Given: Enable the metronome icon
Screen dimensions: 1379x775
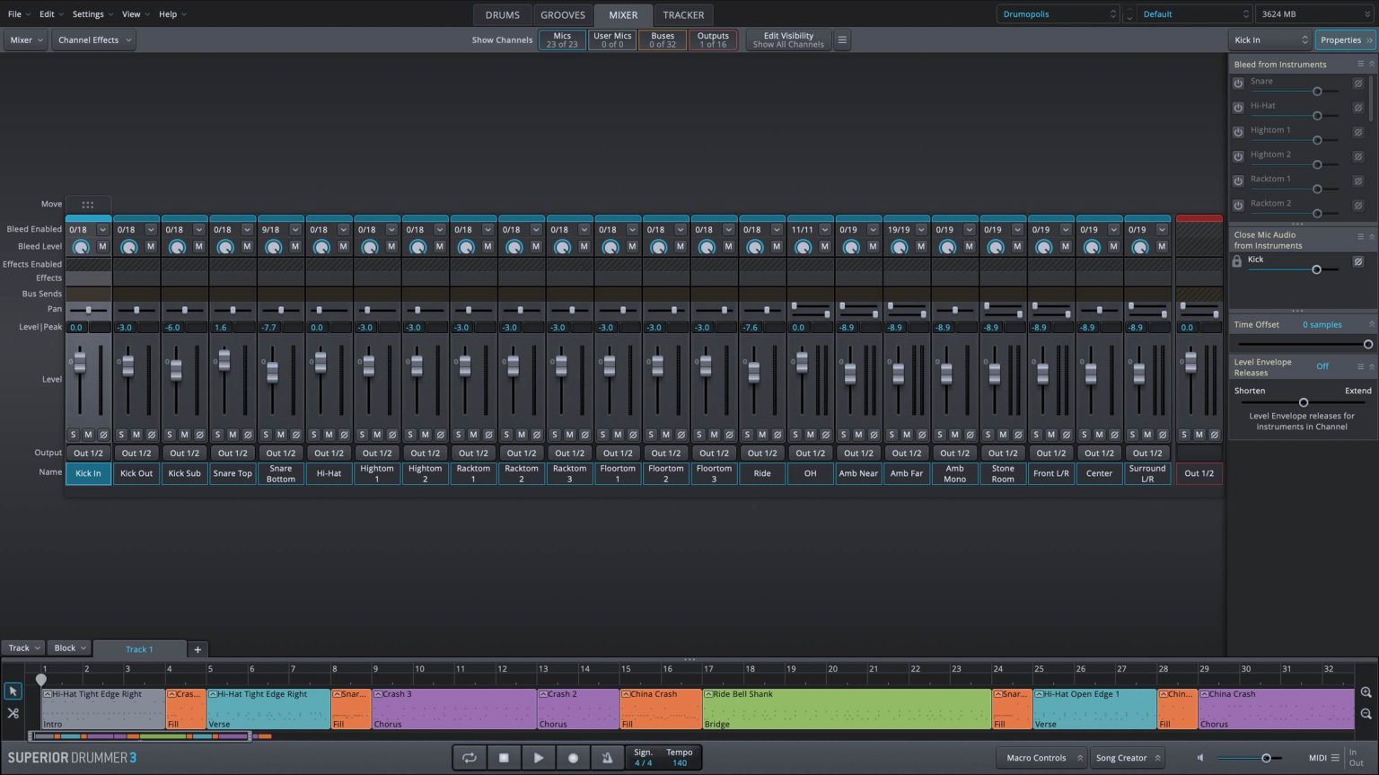Looking at the screenshot, I should (607, 758).
